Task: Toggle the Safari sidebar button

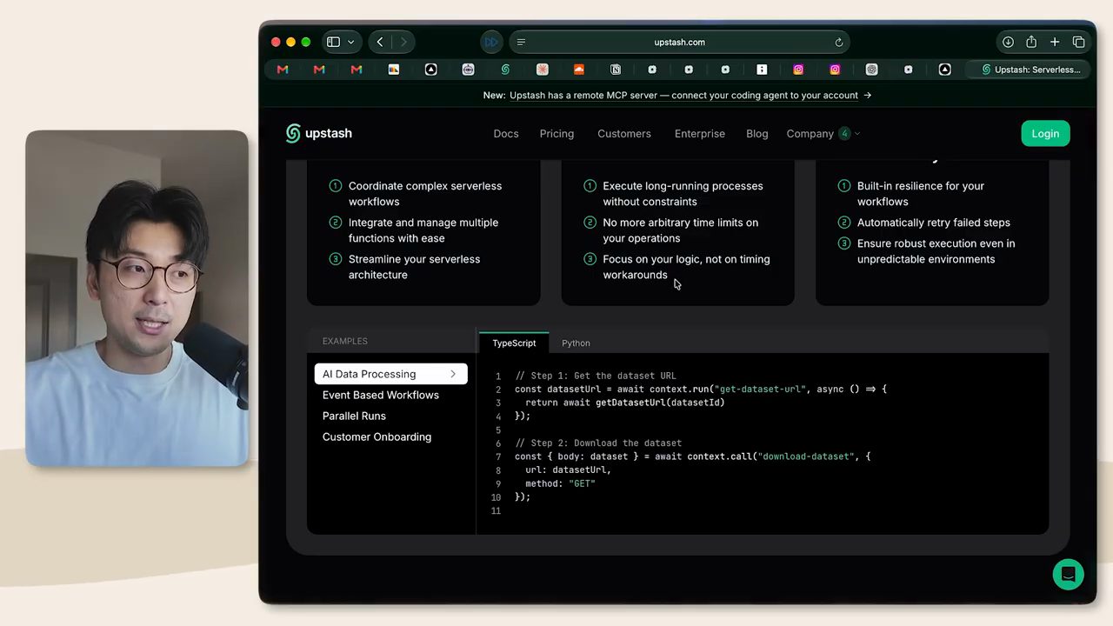Action: (333, 42)
